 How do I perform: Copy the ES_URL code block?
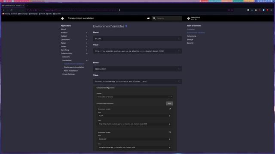[x=179, y=38]
